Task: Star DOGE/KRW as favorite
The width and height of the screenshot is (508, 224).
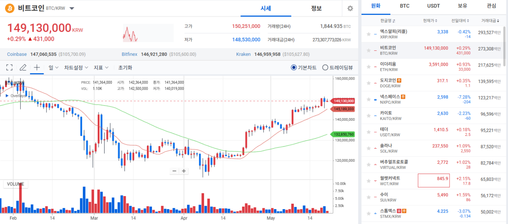Action: click(369, 83)
